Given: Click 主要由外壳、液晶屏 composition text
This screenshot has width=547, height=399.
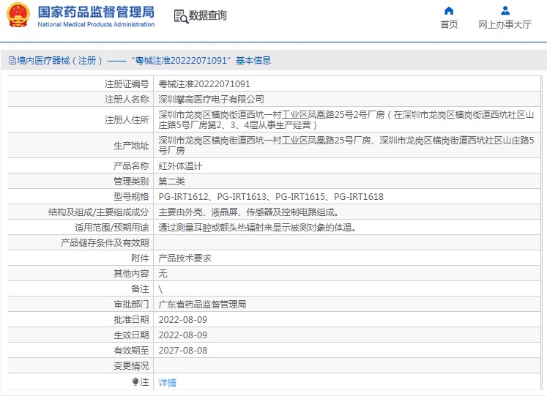Looking at the screenshot, I should (x=249, y=212).
